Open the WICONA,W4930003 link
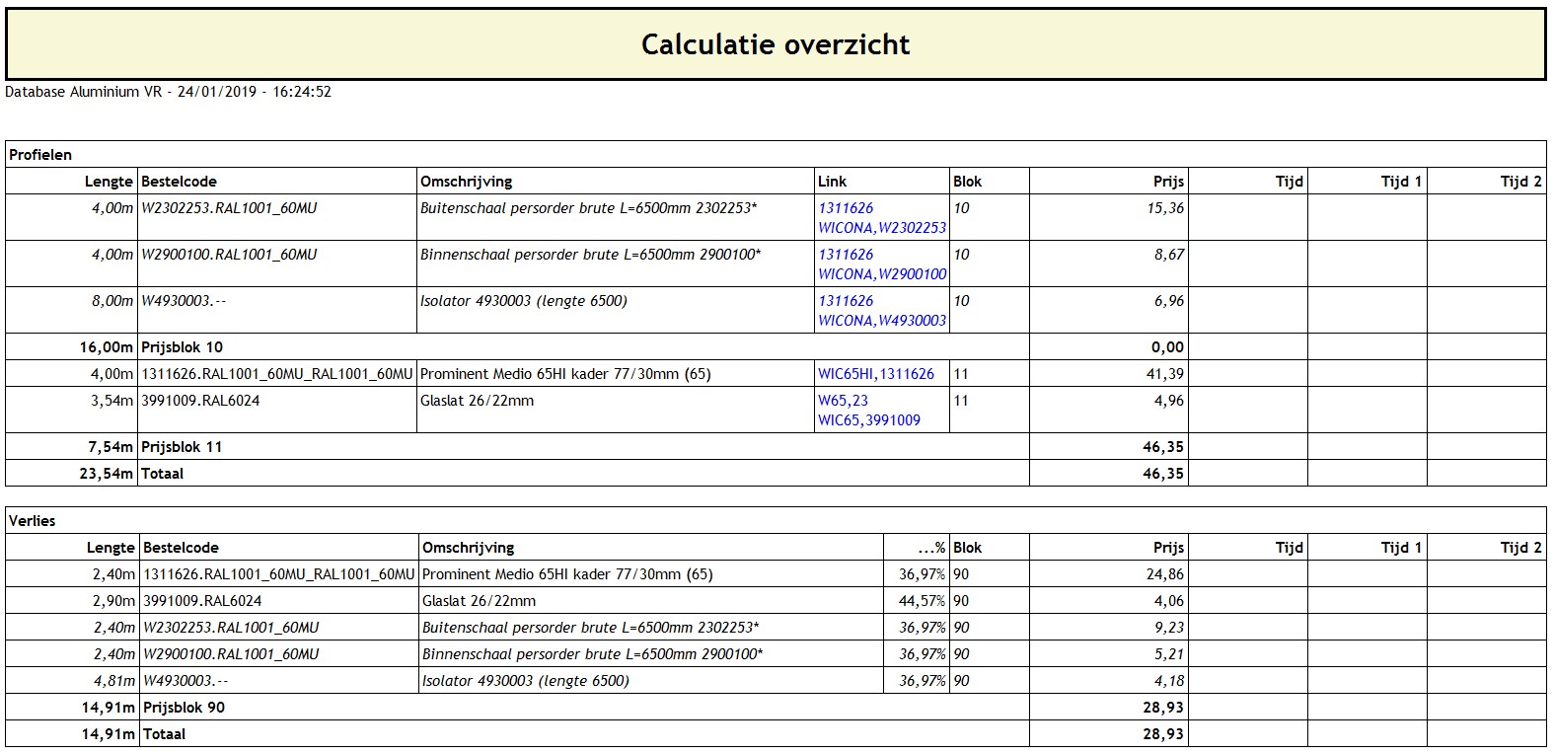1555x754 pixels. click(x=882, y=321)
